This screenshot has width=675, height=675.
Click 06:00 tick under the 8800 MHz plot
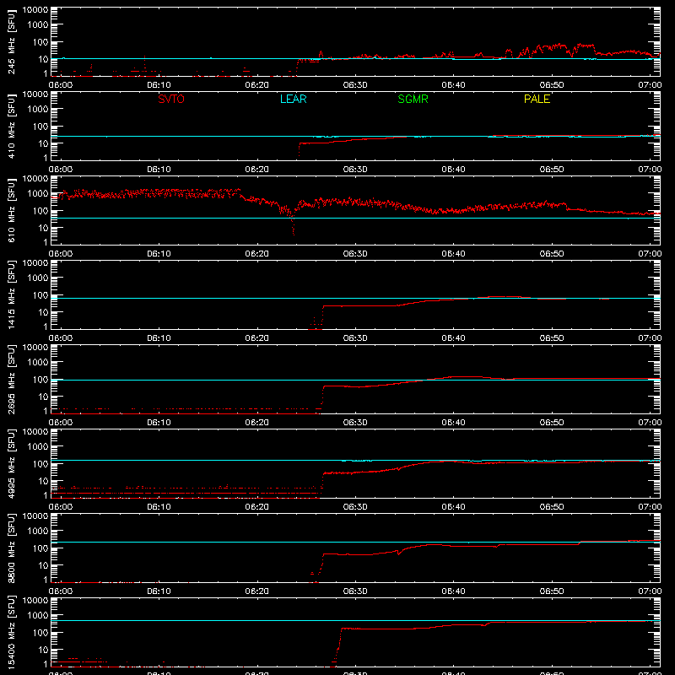coord(61,591)
